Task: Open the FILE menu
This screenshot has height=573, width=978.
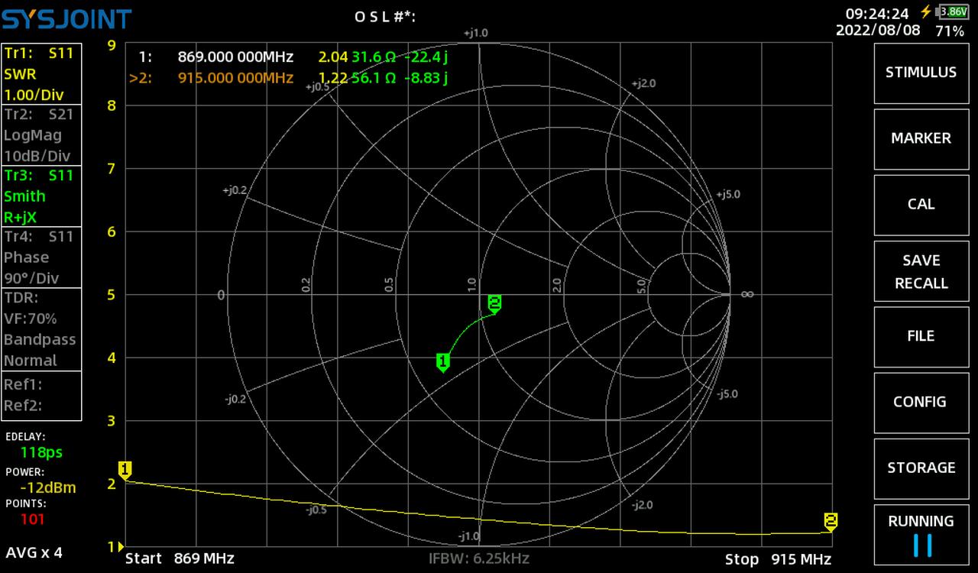Action: (921, 336)
